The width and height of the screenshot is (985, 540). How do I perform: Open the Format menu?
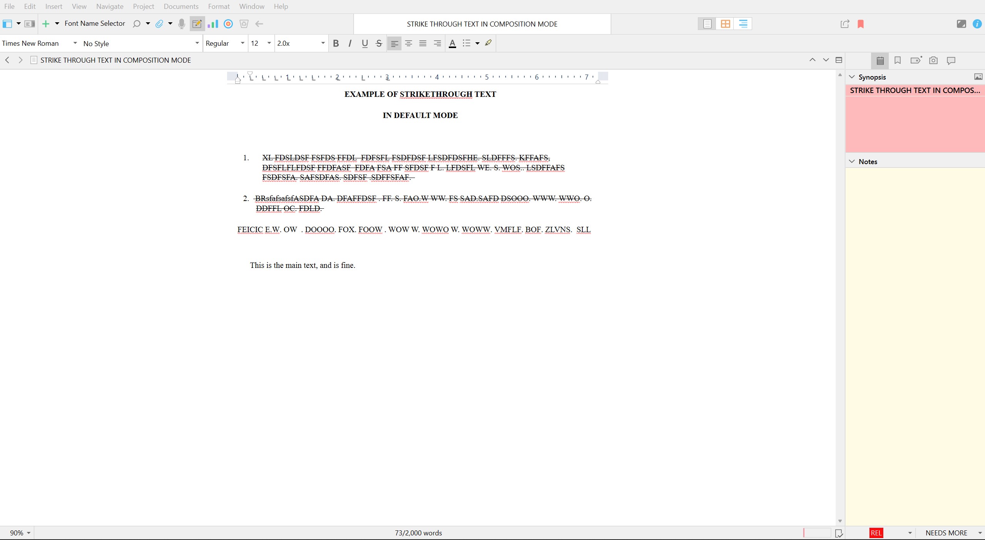[x=218, y=6]
